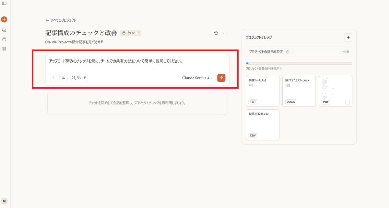
Task: Open the search and tools settings icon
Action: (64, 78)
